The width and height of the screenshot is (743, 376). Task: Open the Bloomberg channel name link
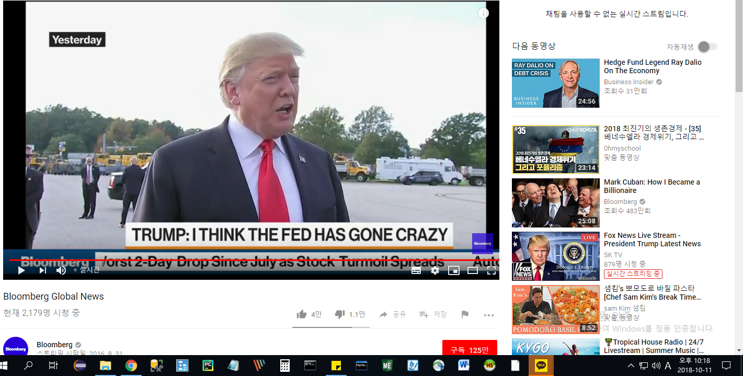coord(54,345)
